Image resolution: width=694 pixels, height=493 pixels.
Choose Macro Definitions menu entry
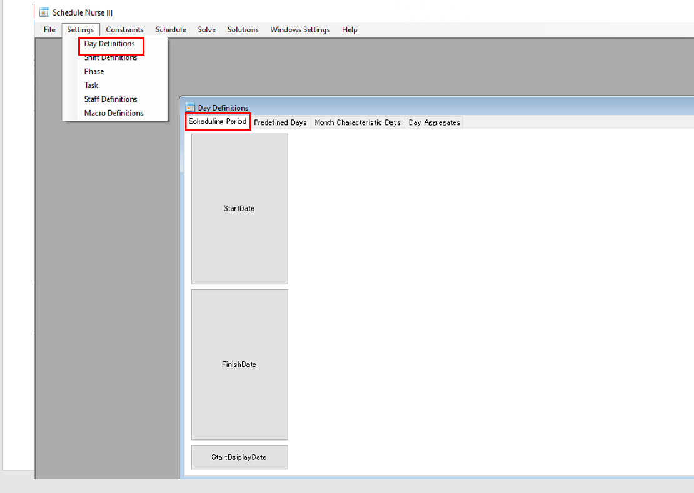pyautogui.click(x=115, y=112)
